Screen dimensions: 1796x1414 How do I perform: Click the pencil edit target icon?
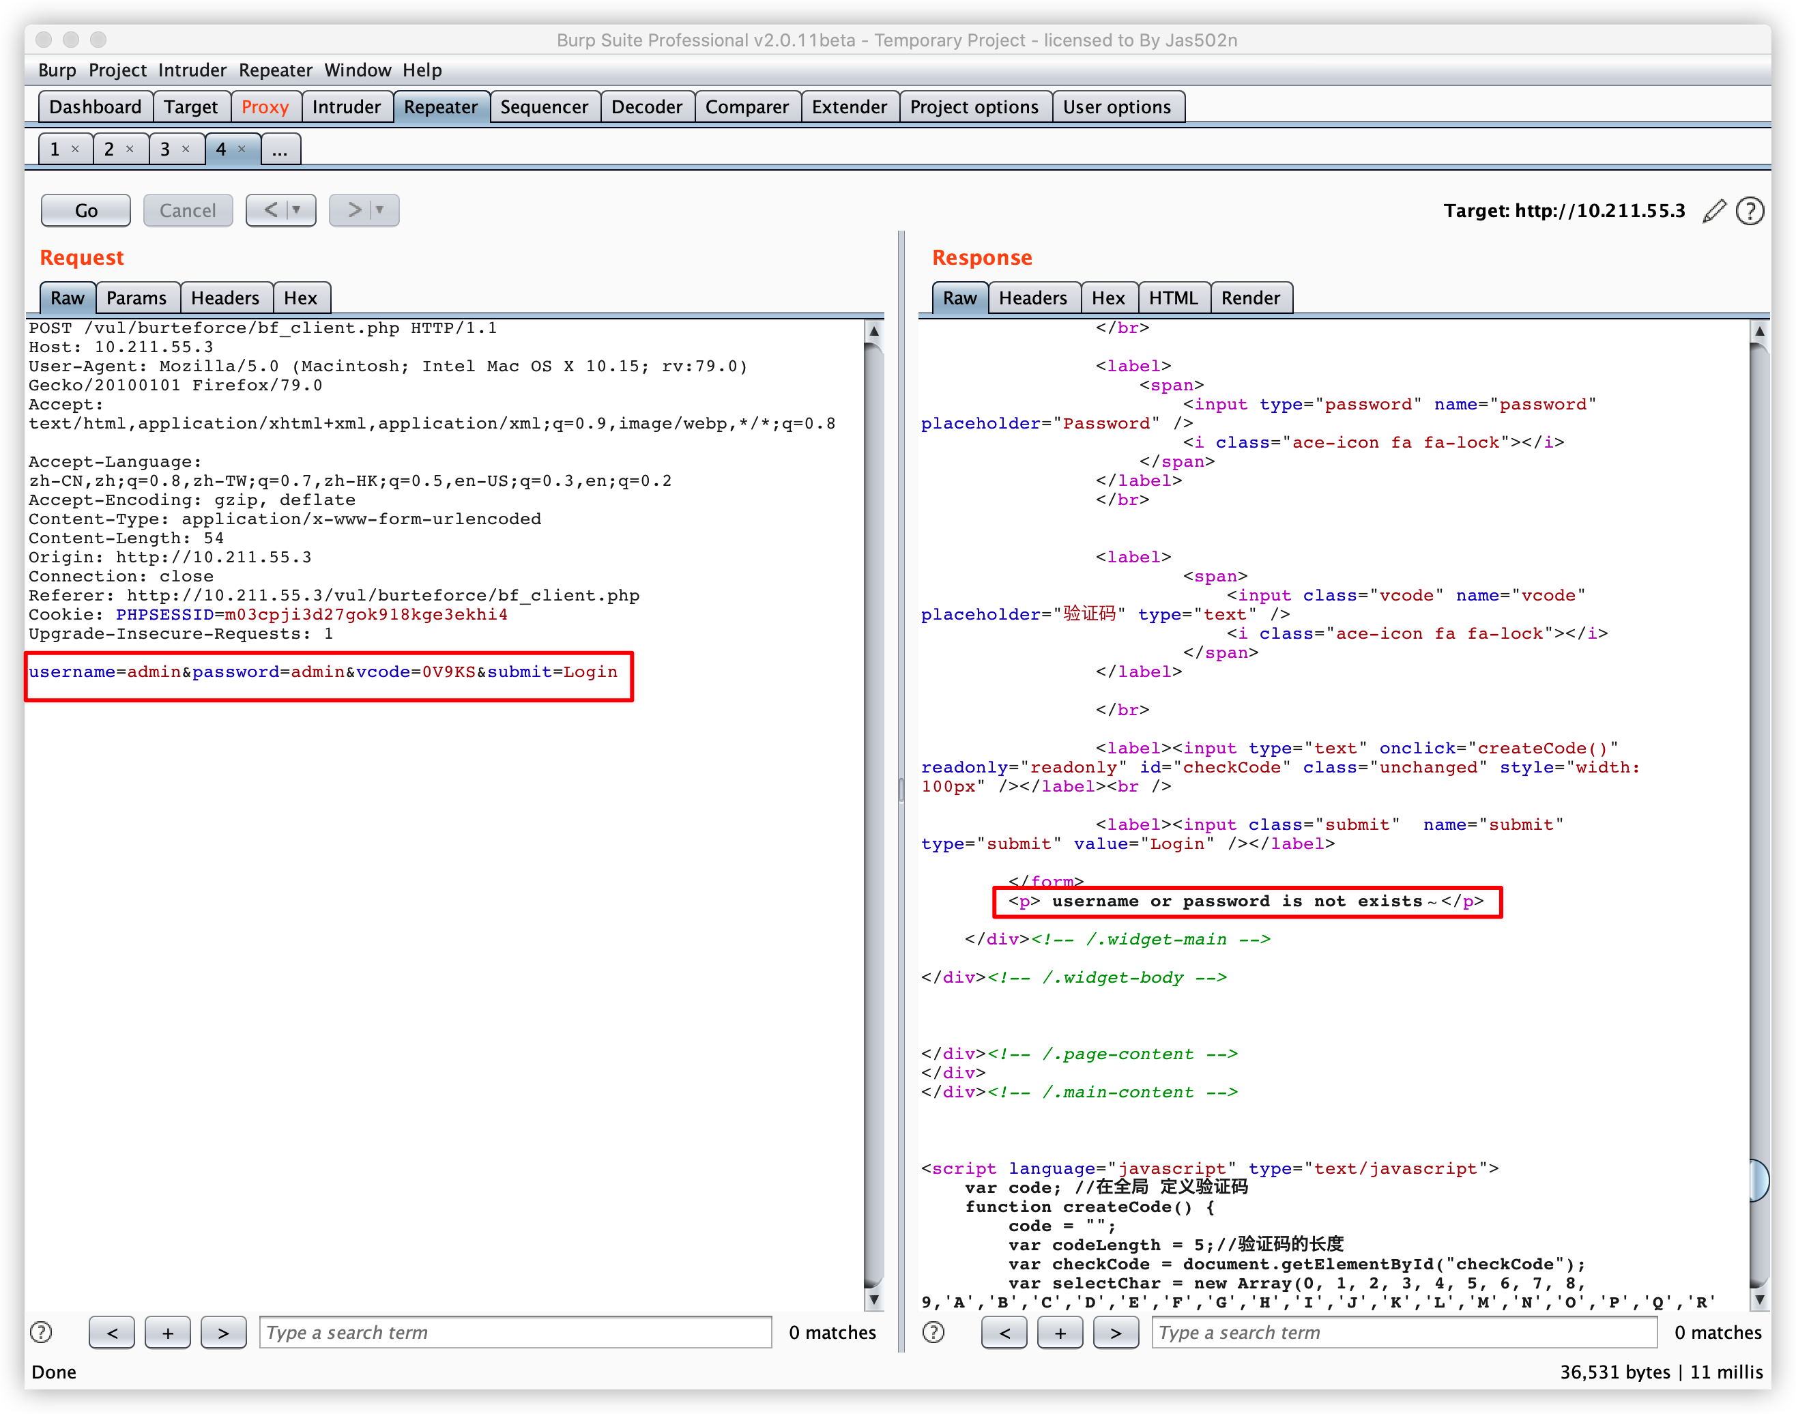tap(1714, 211)
